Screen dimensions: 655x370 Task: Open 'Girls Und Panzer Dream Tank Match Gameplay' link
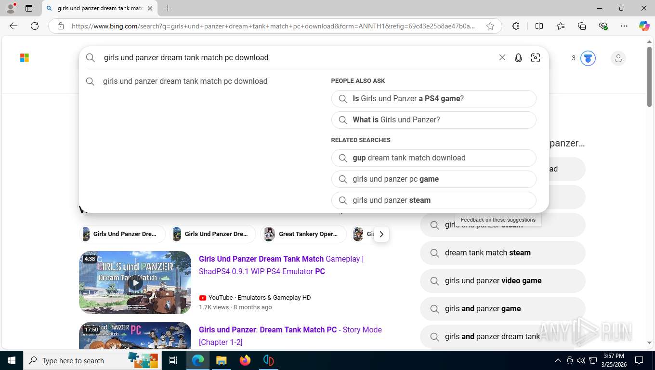tap(281, 265)
